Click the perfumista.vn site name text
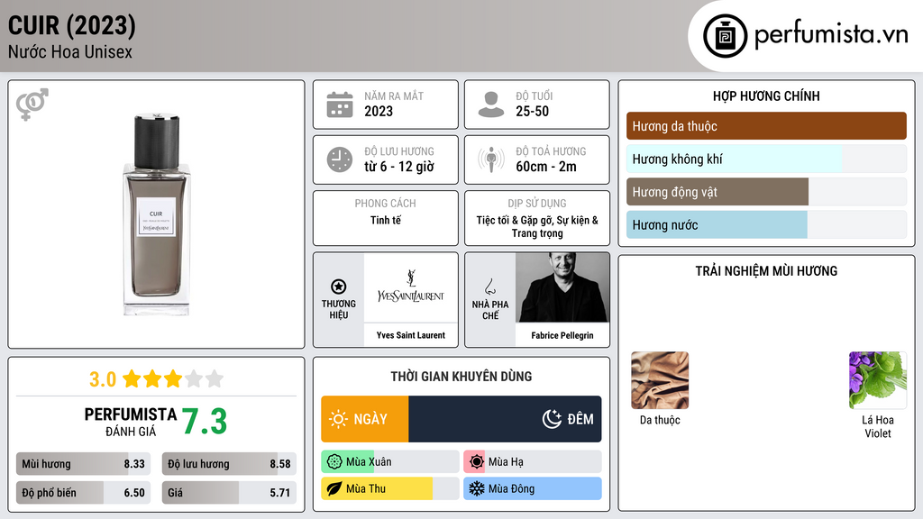923x519 pixels. coord(831,34)
